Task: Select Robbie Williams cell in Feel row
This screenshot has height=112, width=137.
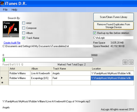Action: [x=20, y=78]
